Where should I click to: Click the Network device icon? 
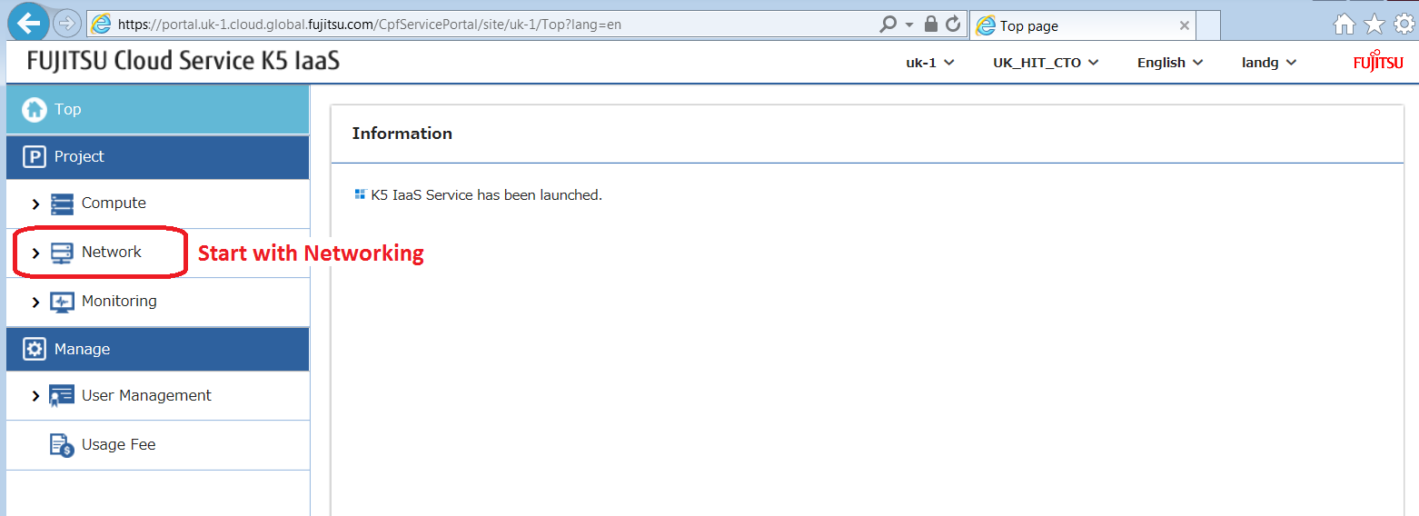(x=62, y=253)
